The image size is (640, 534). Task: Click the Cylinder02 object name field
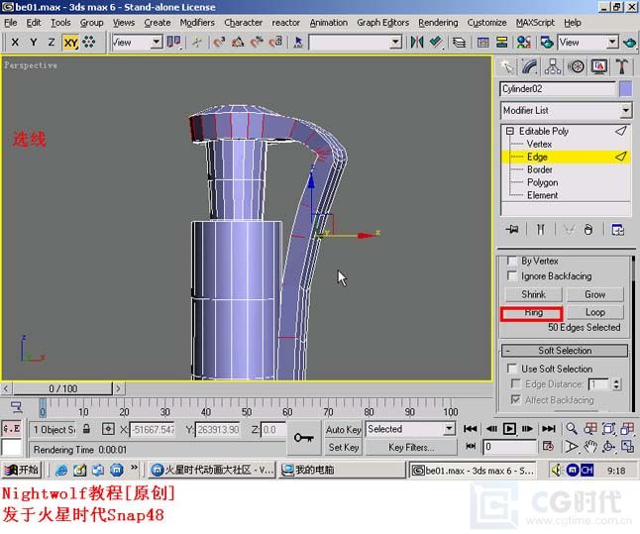click(558, 89)
